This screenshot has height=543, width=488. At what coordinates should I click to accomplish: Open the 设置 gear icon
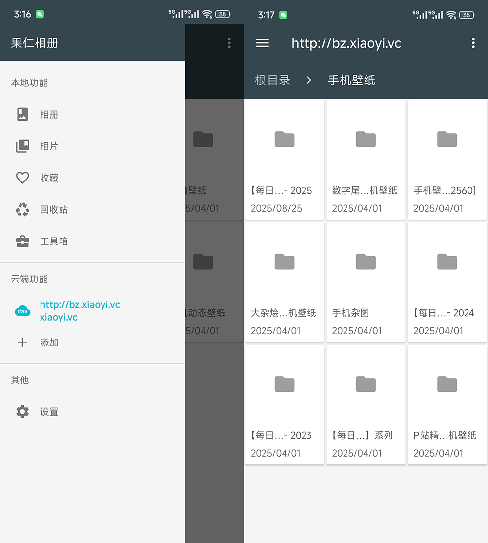click(x=22, y=412)
